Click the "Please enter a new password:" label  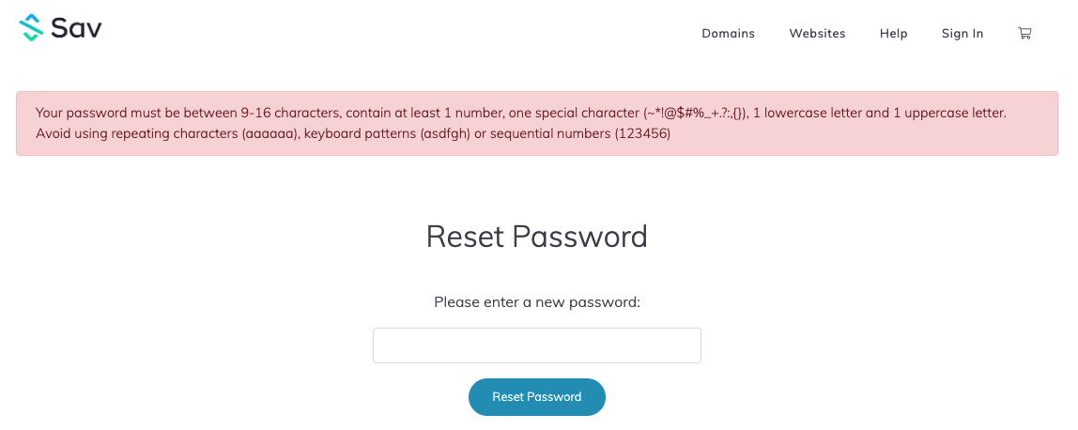click(537, 302)
